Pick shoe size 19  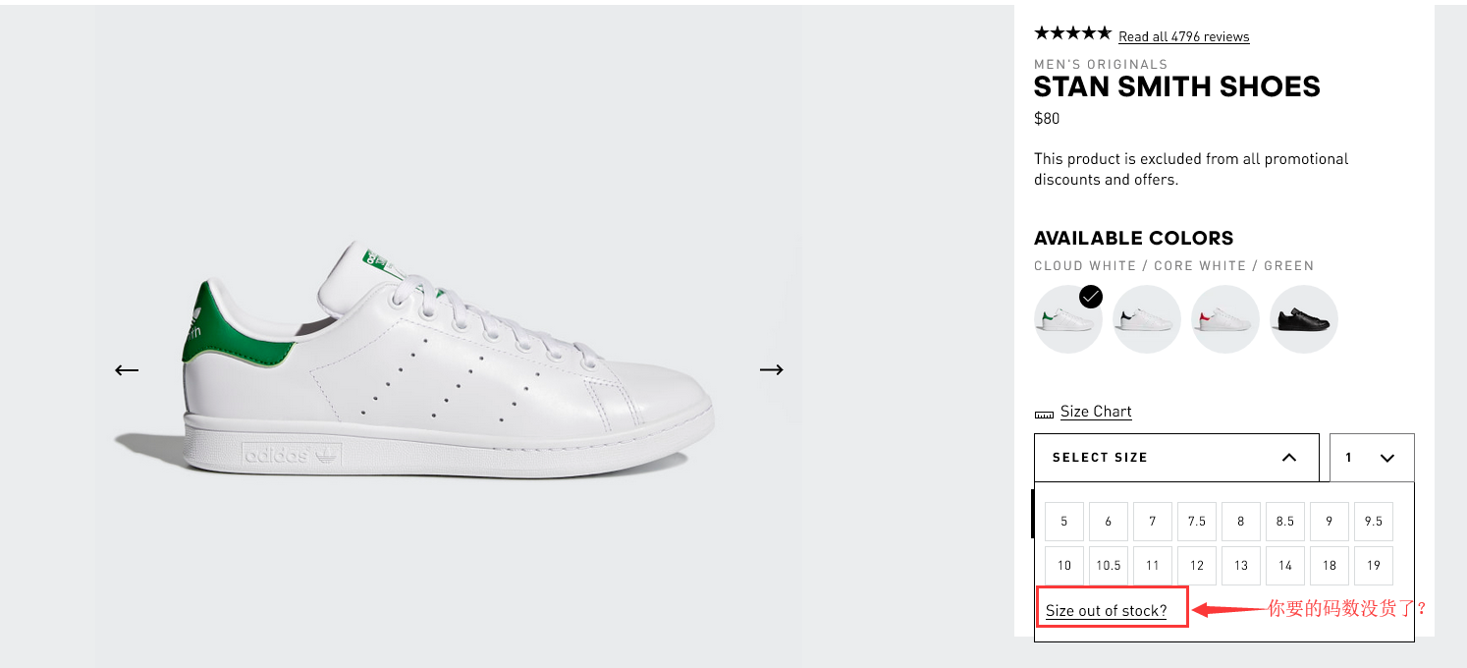pos(1374,566)
